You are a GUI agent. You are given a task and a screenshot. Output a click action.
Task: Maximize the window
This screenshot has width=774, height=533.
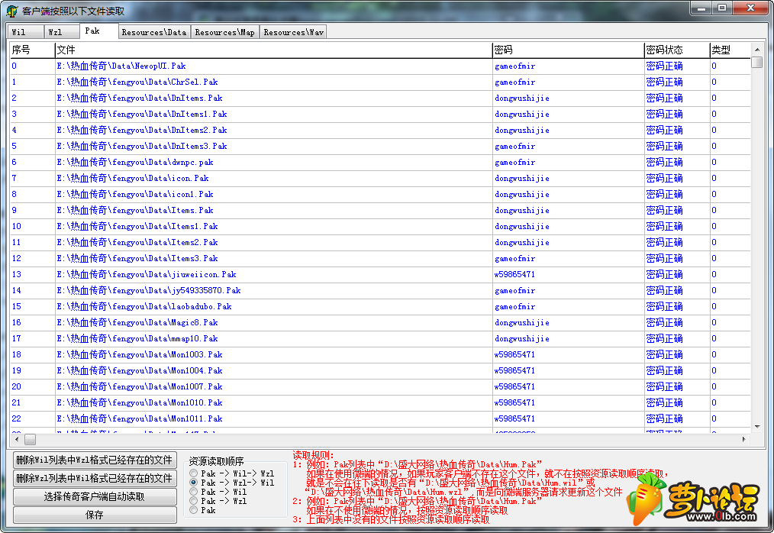pyautogui.click(x=722, y=8)
